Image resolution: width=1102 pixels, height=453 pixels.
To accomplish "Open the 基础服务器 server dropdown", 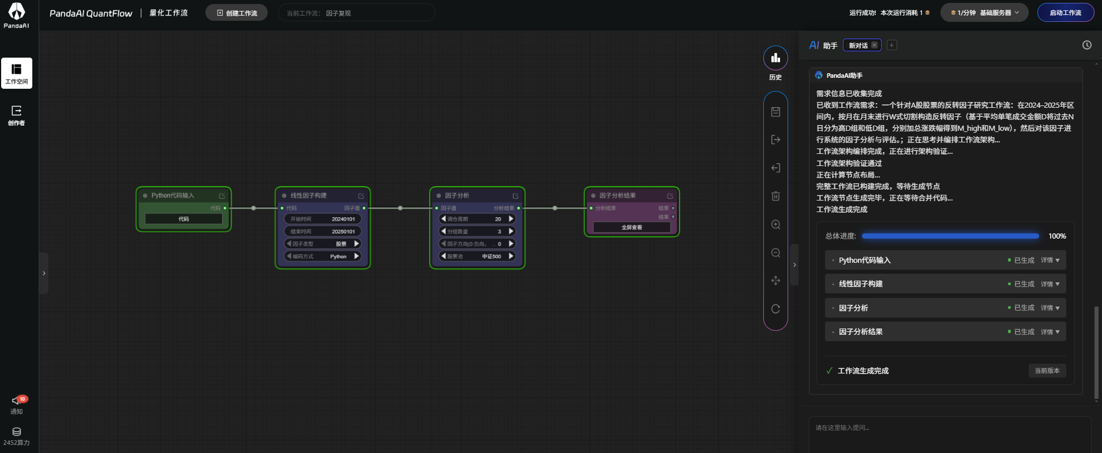I will (x=984, y=13).
